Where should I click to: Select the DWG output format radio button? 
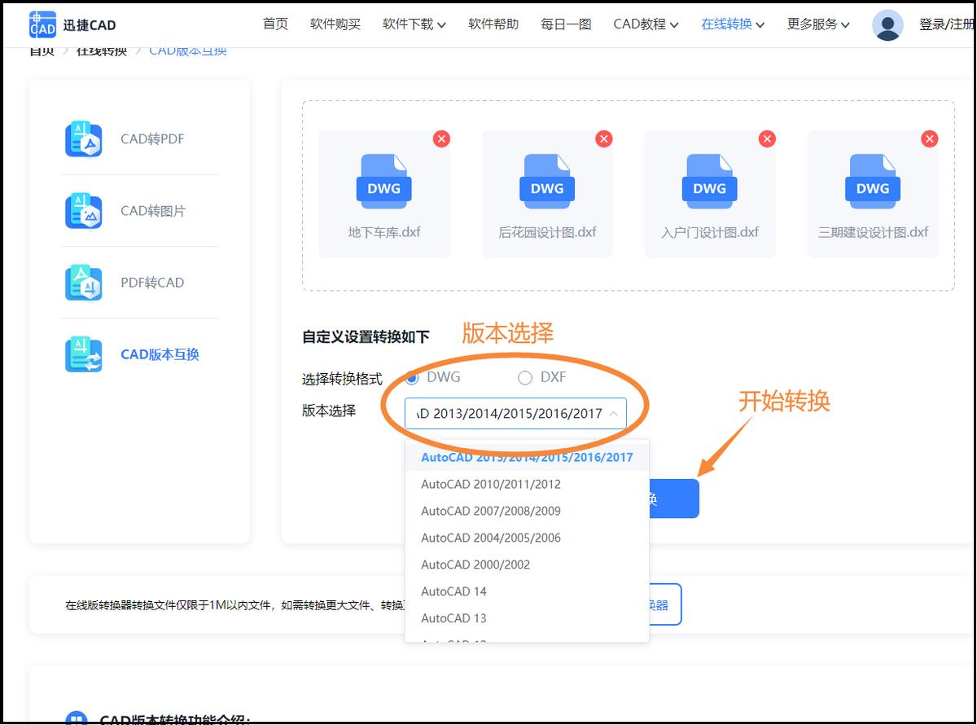click(414, 377)
